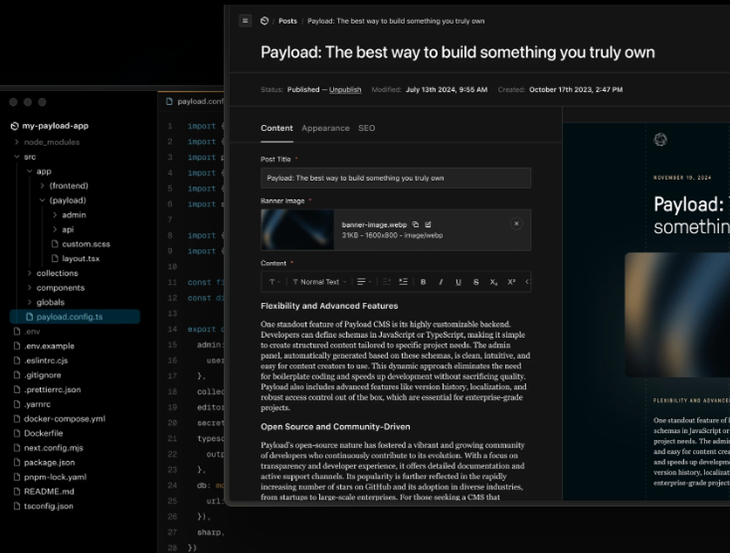Open README.md in file tree
The height and width of the screenshot is (553, 730).
pos(44,492)
